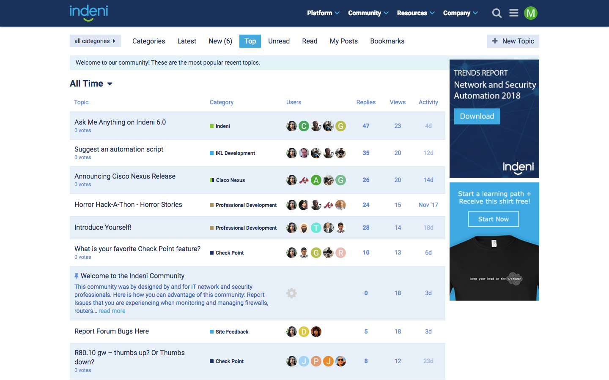The width and height of the screenshot is (609, 380).
Task: Open the search magnifier icon
Action: click(x=497, y=13)
